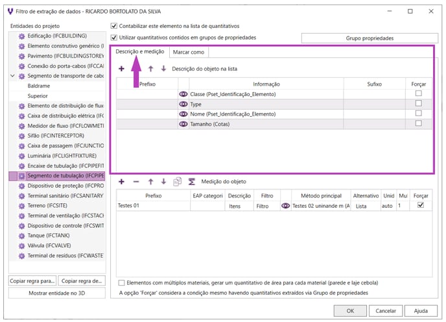The width and height of the screenshot is (446, 322).
Task: Click gear icon beside Conexão do porta-cabos
Action: click(x=21, y=66)
